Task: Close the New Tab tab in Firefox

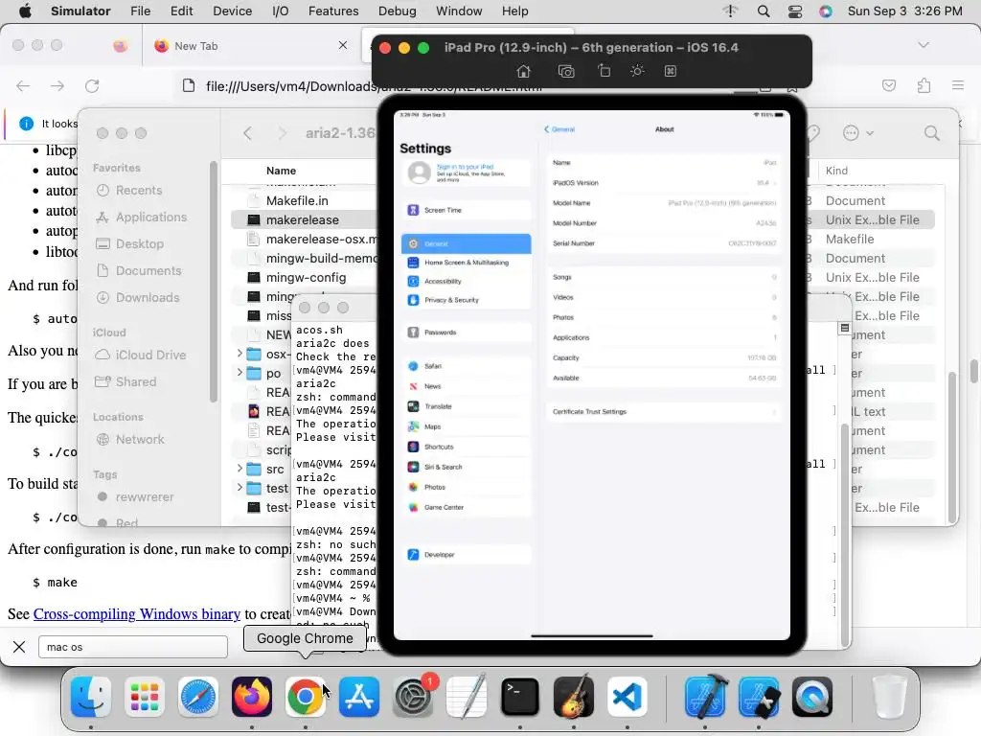Action: 342,45
